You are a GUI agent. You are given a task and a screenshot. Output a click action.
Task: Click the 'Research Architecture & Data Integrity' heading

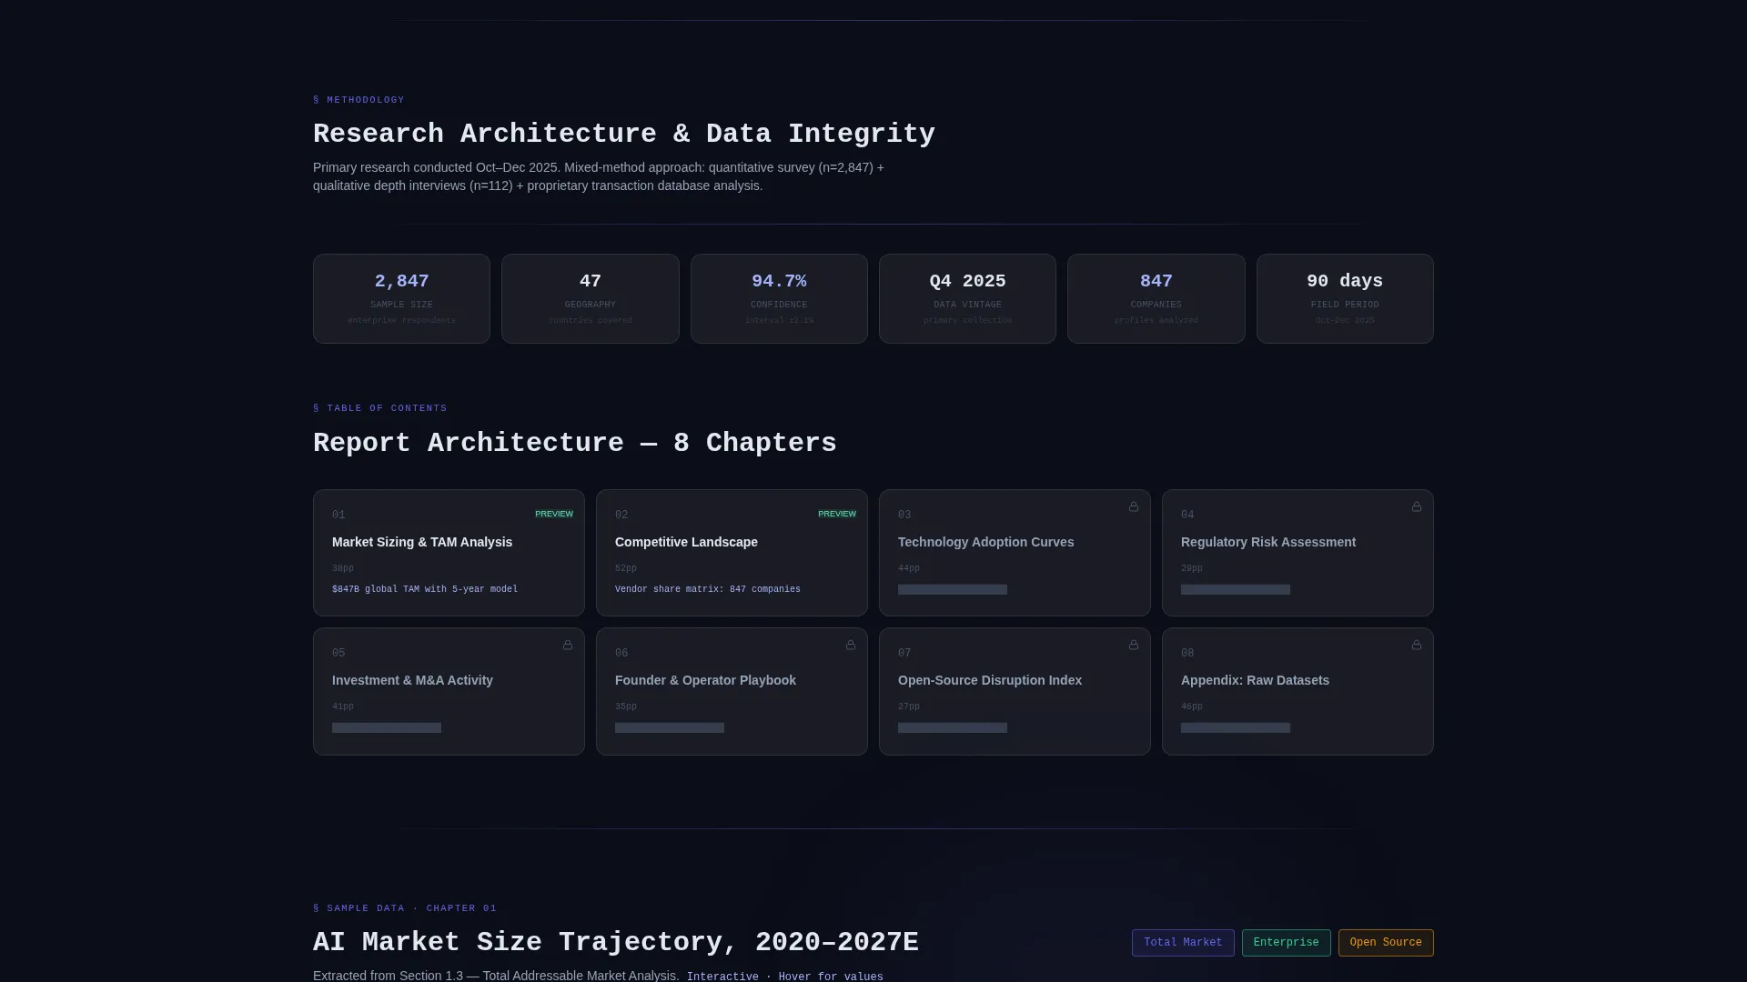click(624, 134)
